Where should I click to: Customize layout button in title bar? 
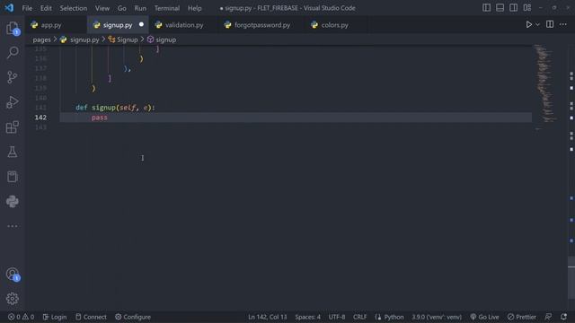click(x=527, y=8)
